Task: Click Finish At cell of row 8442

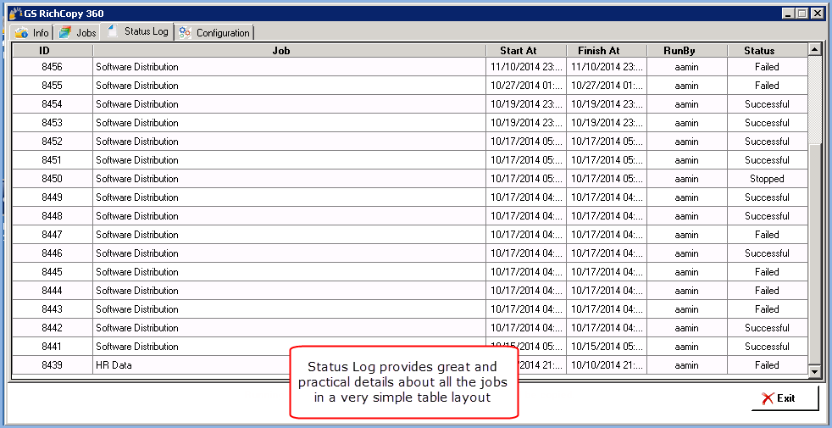Action: coord(607,328)
